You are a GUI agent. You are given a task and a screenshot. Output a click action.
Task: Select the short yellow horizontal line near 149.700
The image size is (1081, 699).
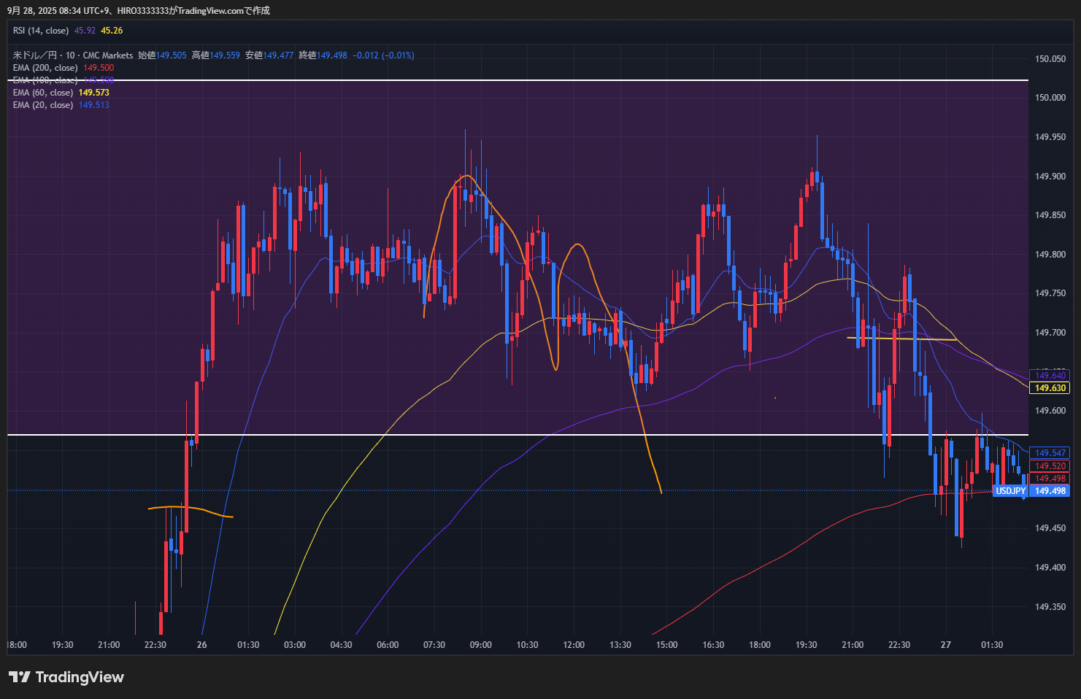(x=901, y=339)
